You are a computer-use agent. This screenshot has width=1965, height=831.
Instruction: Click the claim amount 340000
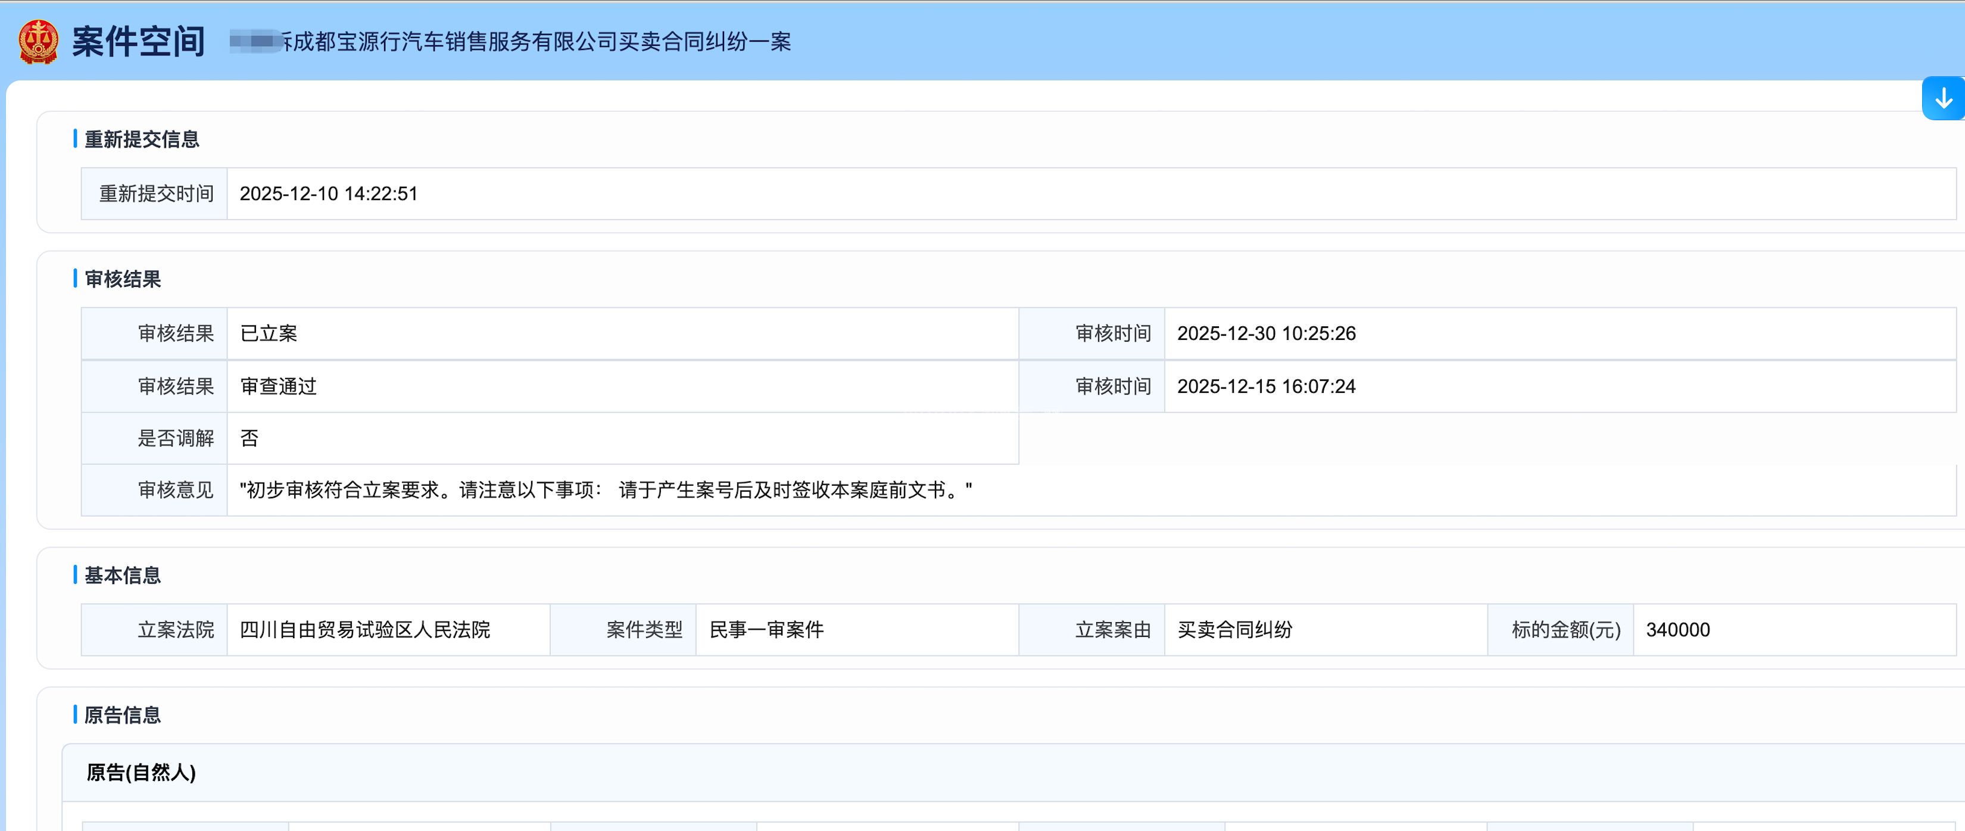(1677, 630)
